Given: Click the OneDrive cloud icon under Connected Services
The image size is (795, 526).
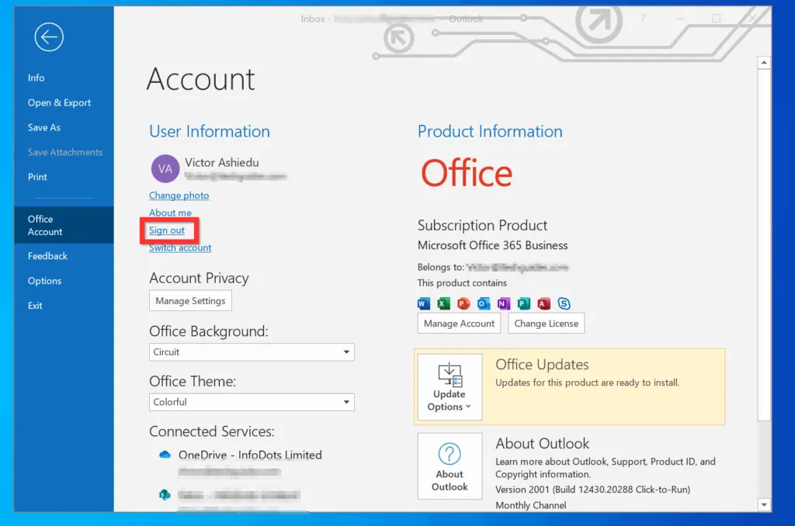Looking at the screenshot, I should (163, 455).
